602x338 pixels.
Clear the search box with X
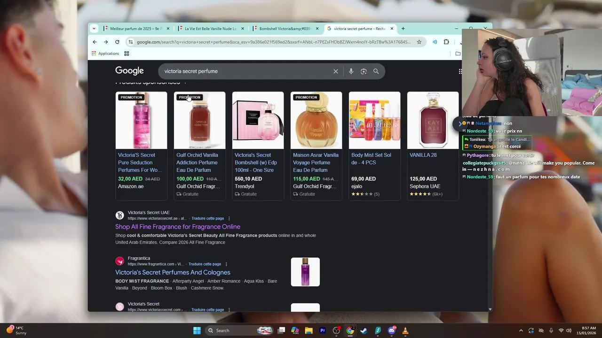tap(336, 71)
